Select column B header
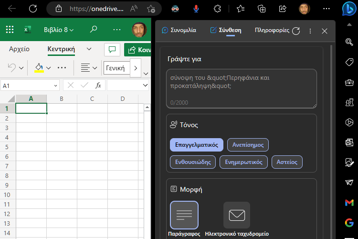The width and height of the screenshot is (358, 239). tap(62, 99)
